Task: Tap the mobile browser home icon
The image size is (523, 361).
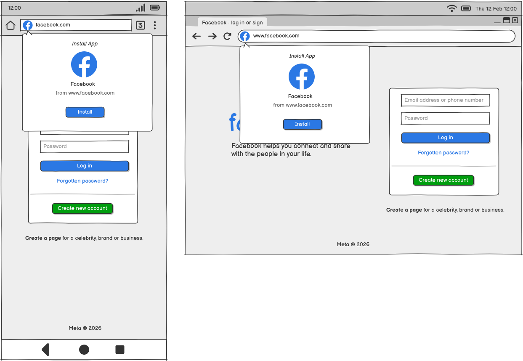Action: (x=11, y=25)
